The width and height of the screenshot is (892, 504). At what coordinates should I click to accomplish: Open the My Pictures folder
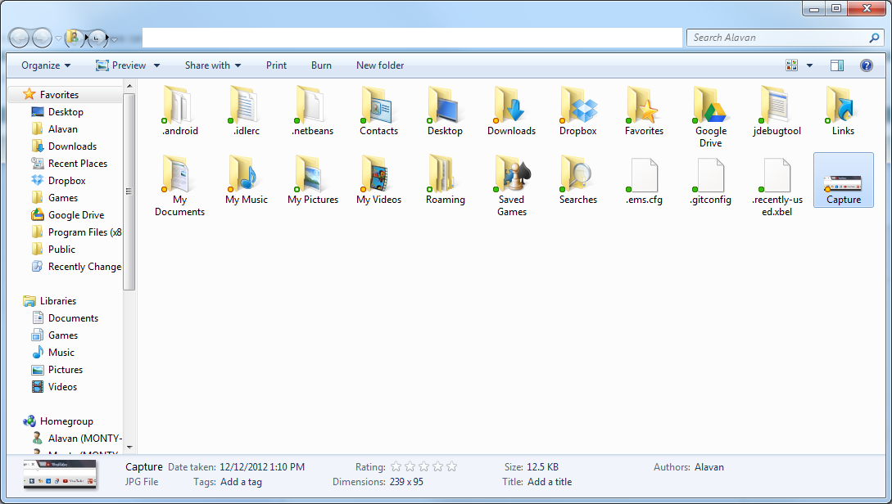pos(312,180)
